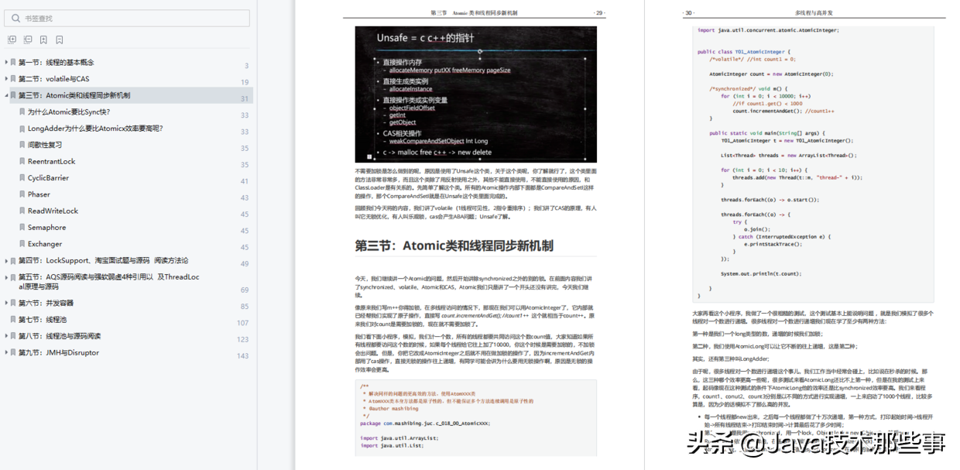The width and height of the screenshot is (960, 470).
Task: Jump to Semaphore bookmark
Action: click(x=46, y=228)
